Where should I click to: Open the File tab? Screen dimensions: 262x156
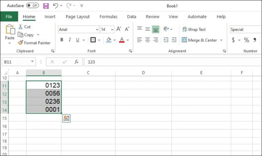point(9,16)
